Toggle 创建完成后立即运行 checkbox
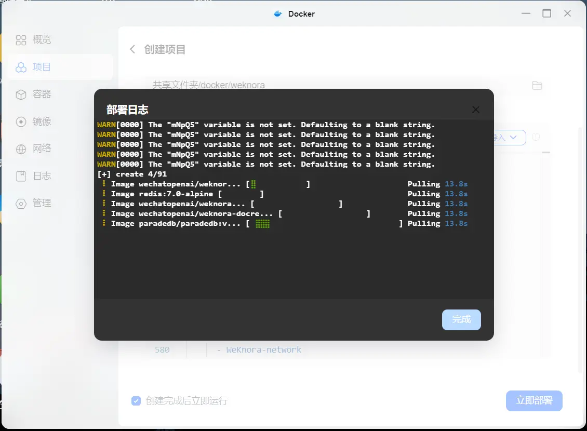 coord(136,401)
